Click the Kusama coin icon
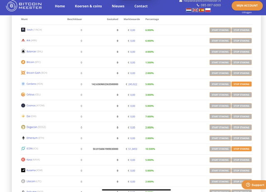Viewport: 266px width, 192px height. pyautogui.click(x=23, y=170)
